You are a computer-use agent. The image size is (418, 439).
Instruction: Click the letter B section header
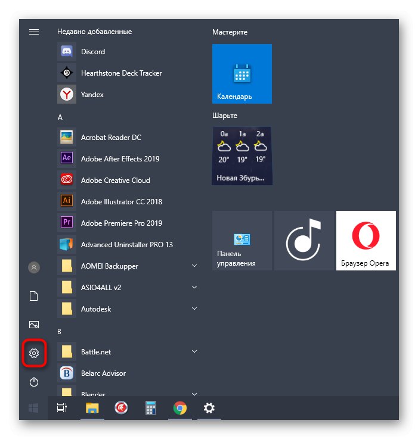[60, 332]
